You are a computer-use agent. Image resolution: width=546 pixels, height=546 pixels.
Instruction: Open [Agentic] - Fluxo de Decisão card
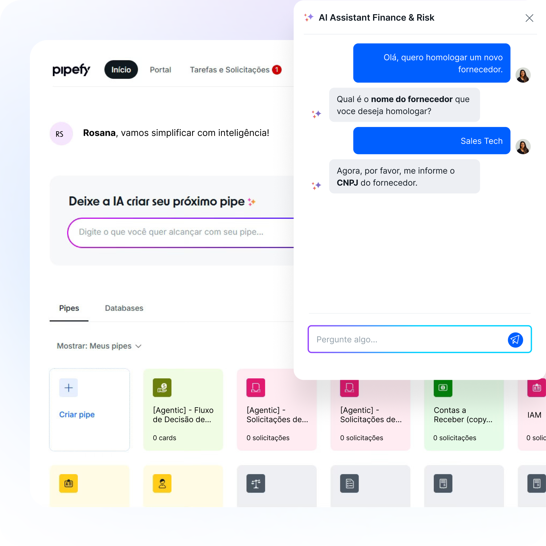click(183, 409)
